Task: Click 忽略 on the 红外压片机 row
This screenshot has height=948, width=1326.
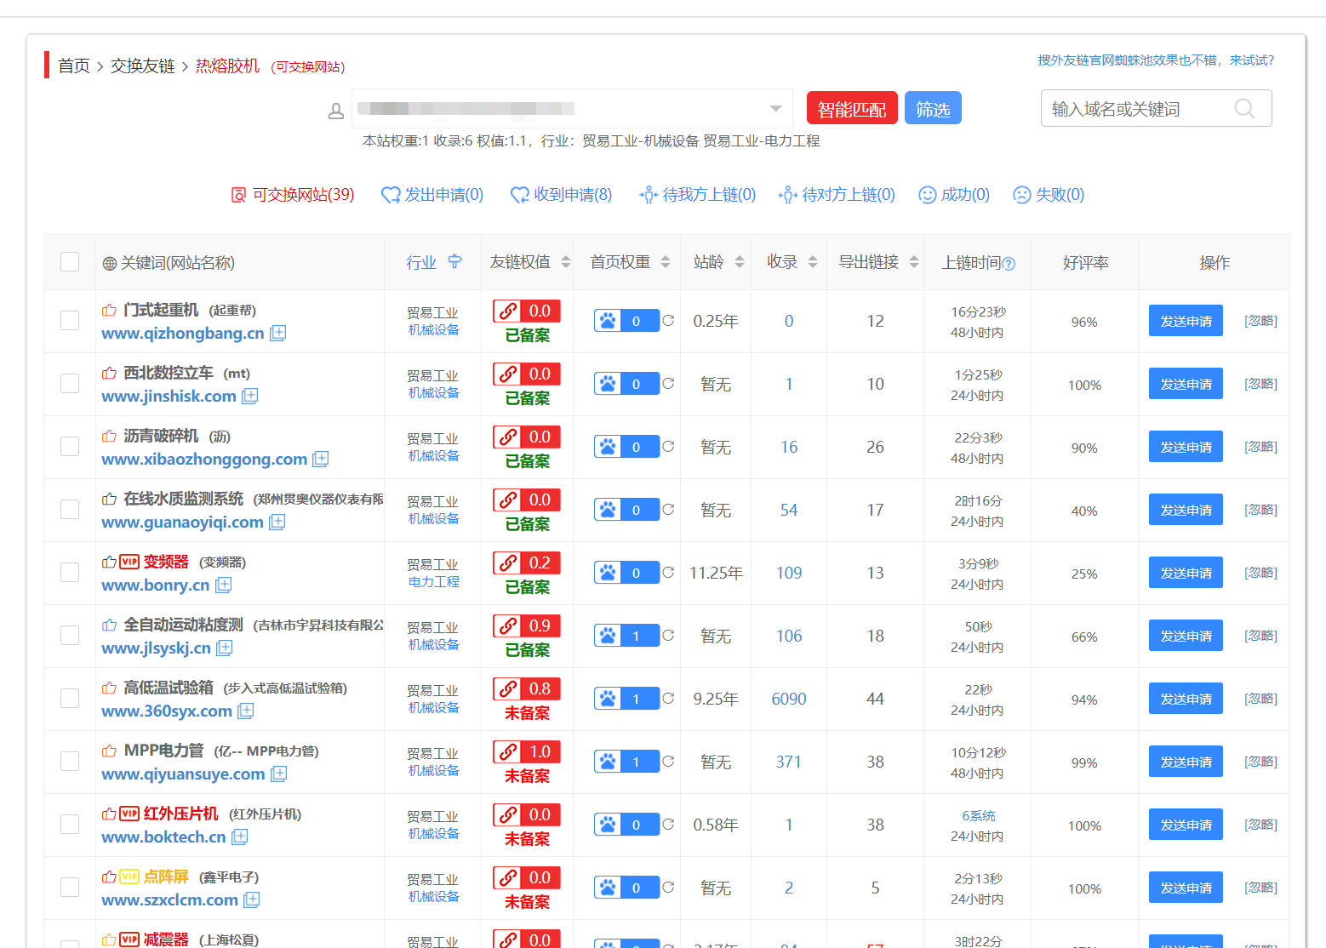Action: point(1260,824)
